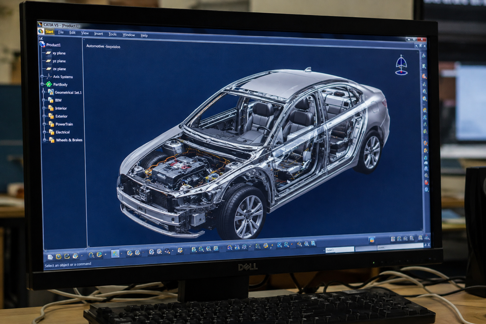This screenshot has width=486, height=324.
Task: Select the "yz plane" tree entry
Action: click(59, 61)
